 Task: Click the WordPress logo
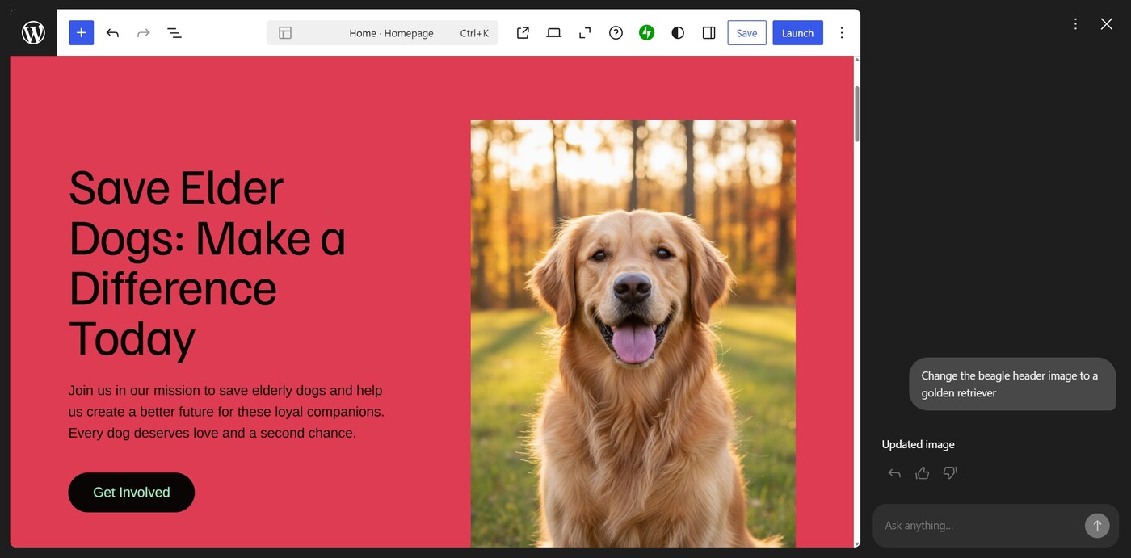[x=32, y=32]
